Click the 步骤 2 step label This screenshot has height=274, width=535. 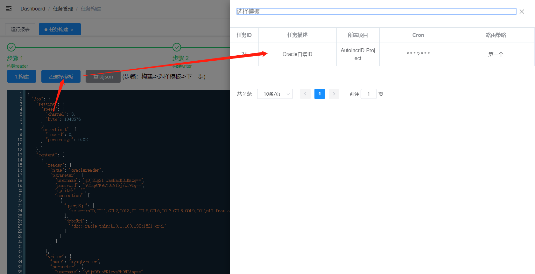180,58
